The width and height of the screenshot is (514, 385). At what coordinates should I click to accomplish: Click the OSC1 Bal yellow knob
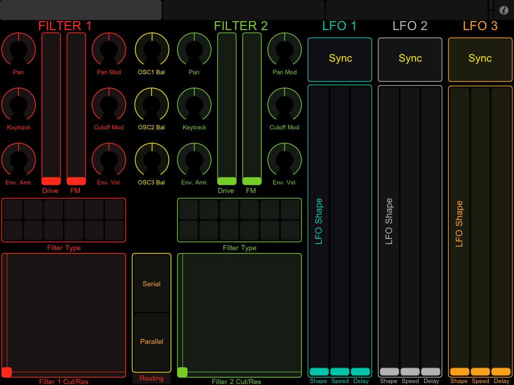152,49
